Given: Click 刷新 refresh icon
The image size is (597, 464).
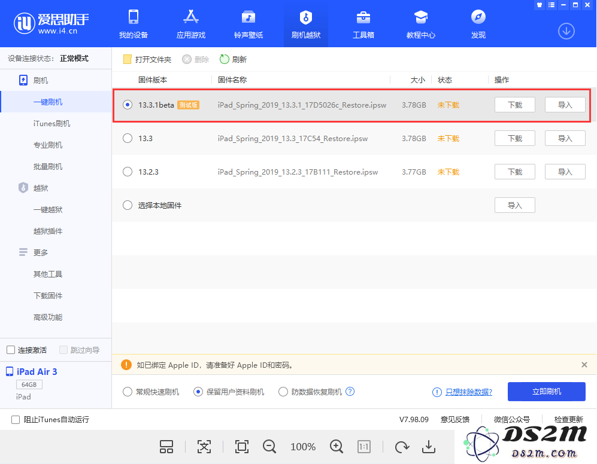Looking at the screenshot, I should pyautogui.click(x=225, y=59).
